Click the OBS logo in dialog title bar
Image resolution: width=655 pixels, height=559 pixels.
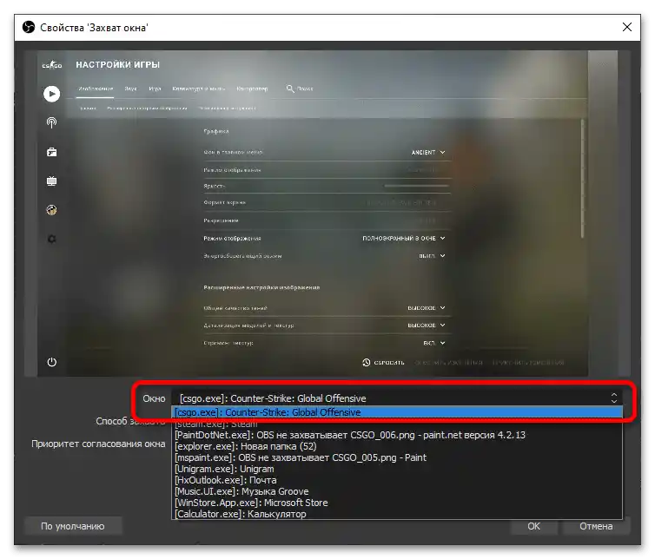(29, 27)
